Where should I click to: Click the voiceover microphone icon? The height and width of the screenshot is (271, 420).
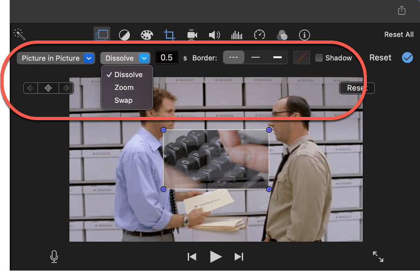click(x=54, y=257)
